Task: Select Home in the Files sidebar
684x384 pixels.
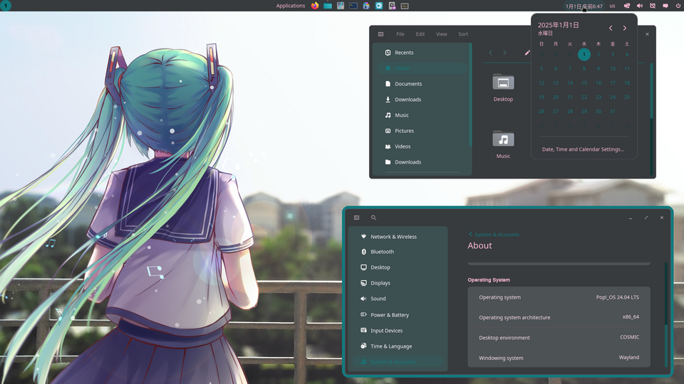Action: coord(423,68)
